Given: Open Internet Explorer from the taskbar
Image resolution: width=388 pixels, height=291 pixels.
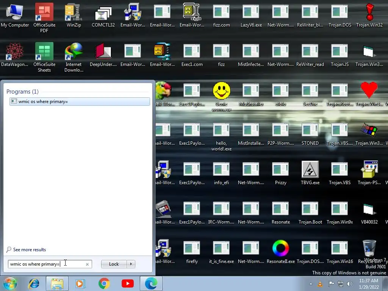Looking at the screenshot, I should tap(34, 283).
